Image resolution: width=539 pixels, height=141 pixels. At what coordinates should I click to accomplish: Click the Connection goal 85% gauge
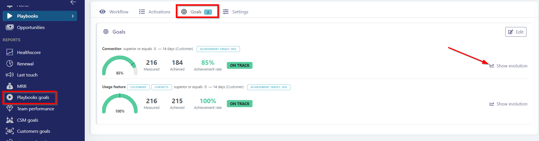click(x=120, y=66)
